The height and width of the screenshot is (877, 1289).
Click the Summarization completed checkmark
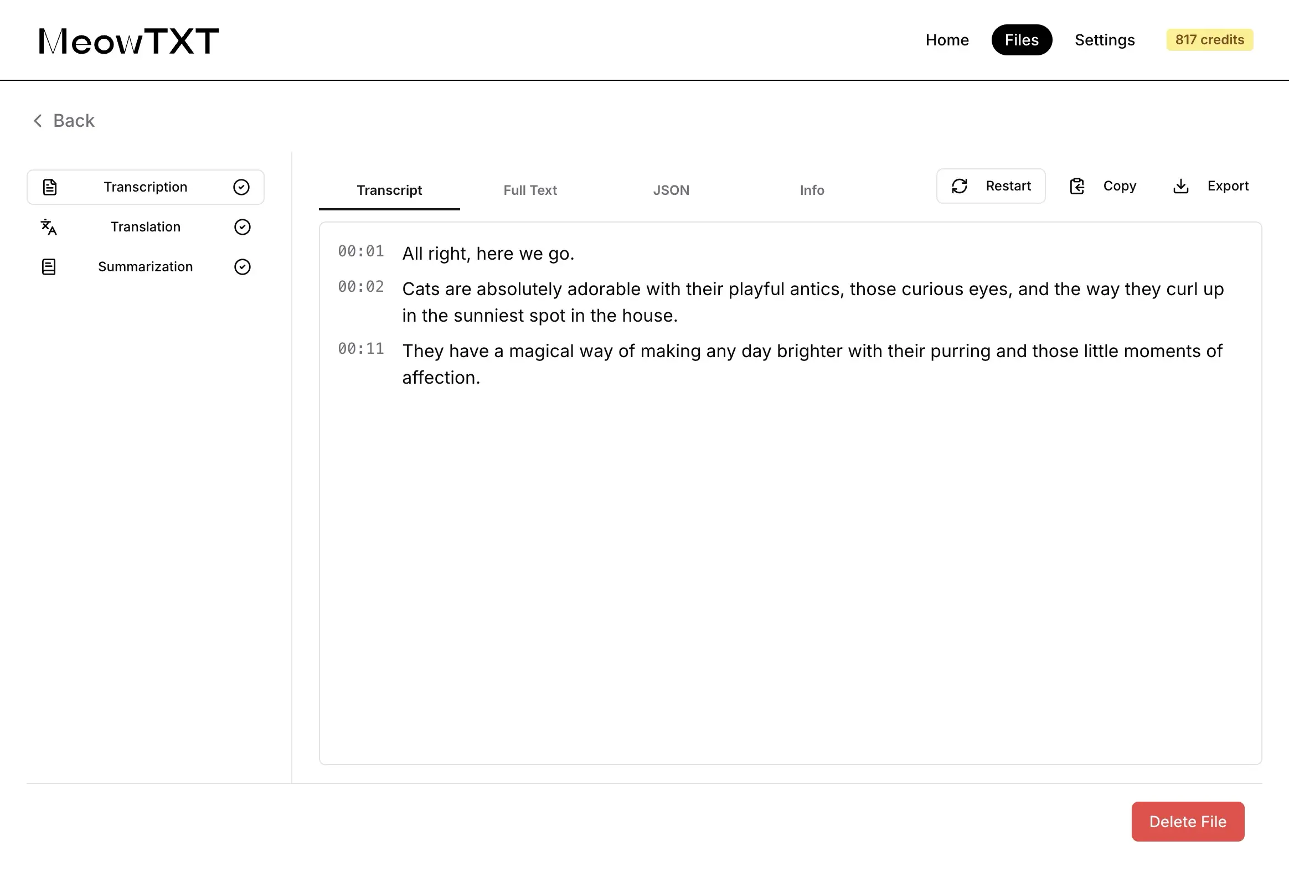[243, 267]
